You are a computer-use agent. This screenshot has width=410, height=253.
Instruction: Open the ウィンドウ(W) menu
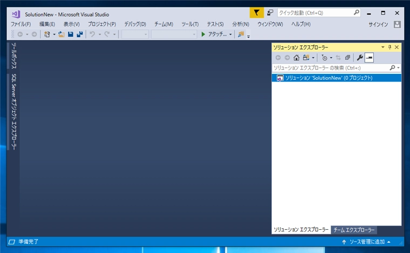click(x=270, y=24)
